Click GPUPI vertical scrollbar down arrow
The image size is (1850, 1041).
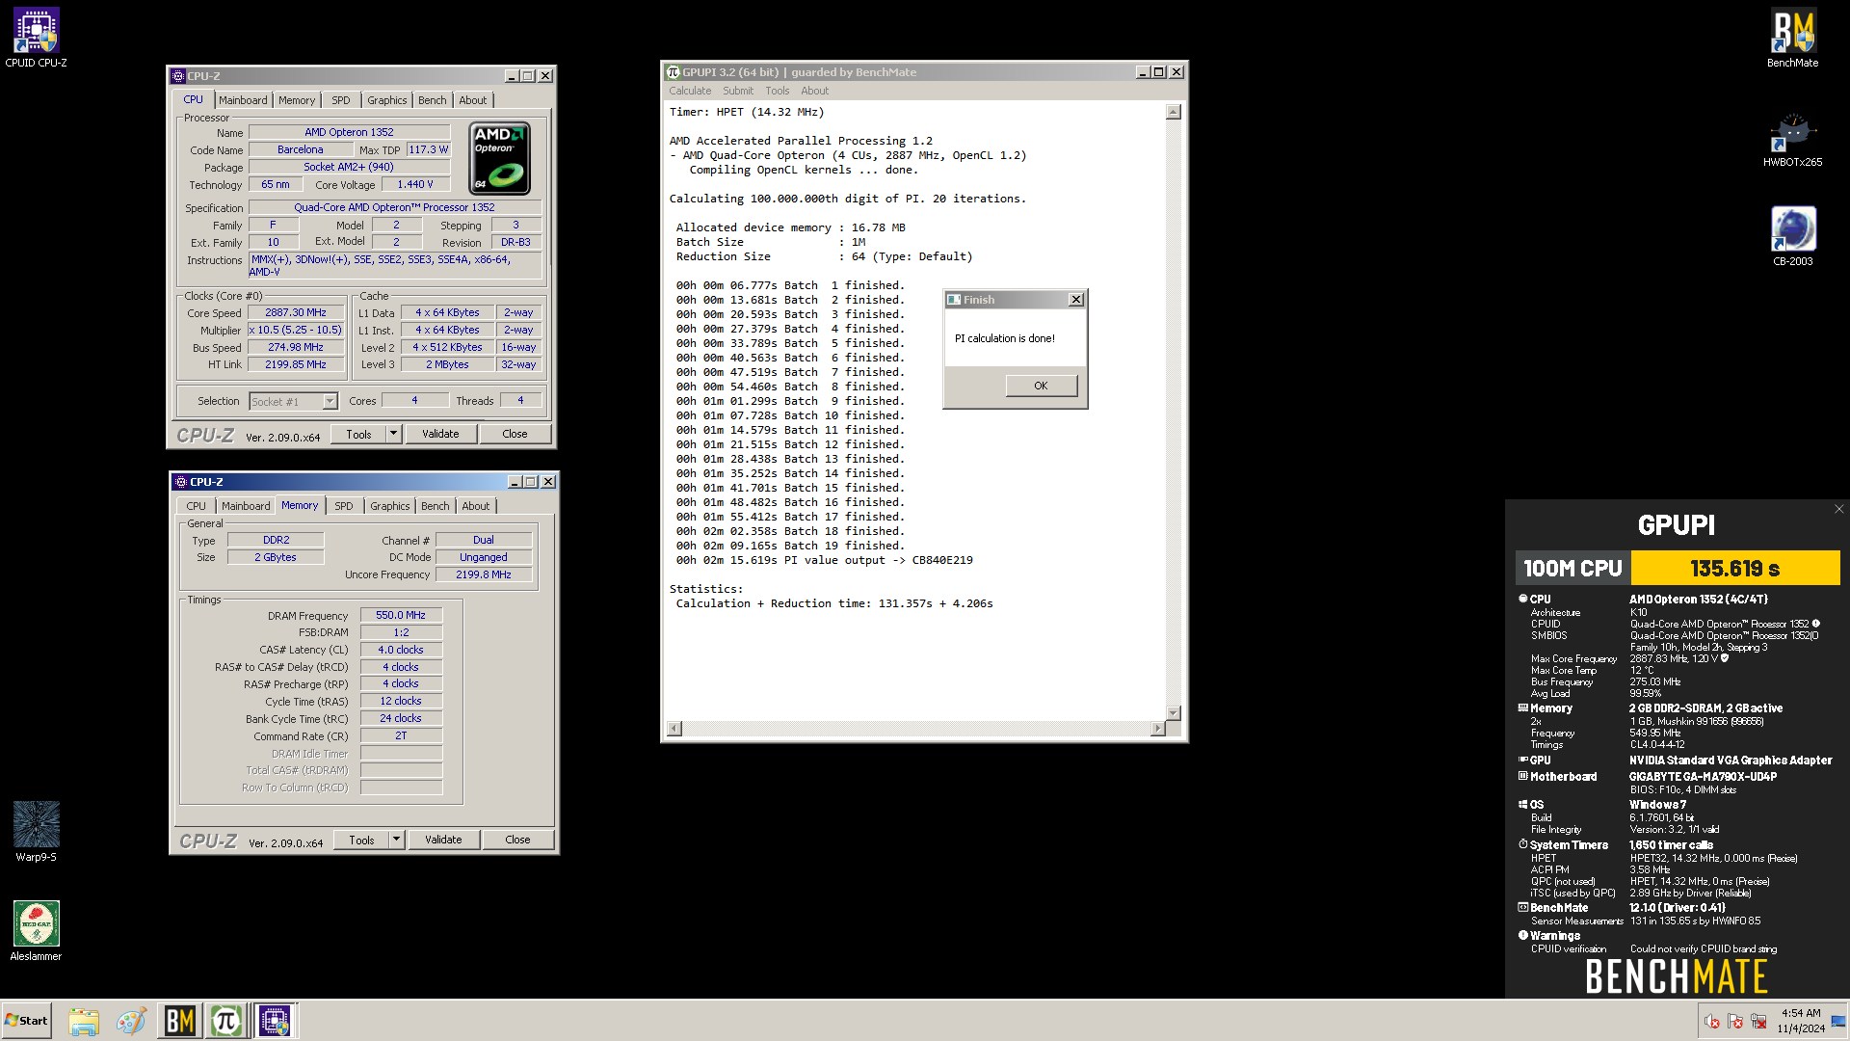click(x=1173, y=713)
